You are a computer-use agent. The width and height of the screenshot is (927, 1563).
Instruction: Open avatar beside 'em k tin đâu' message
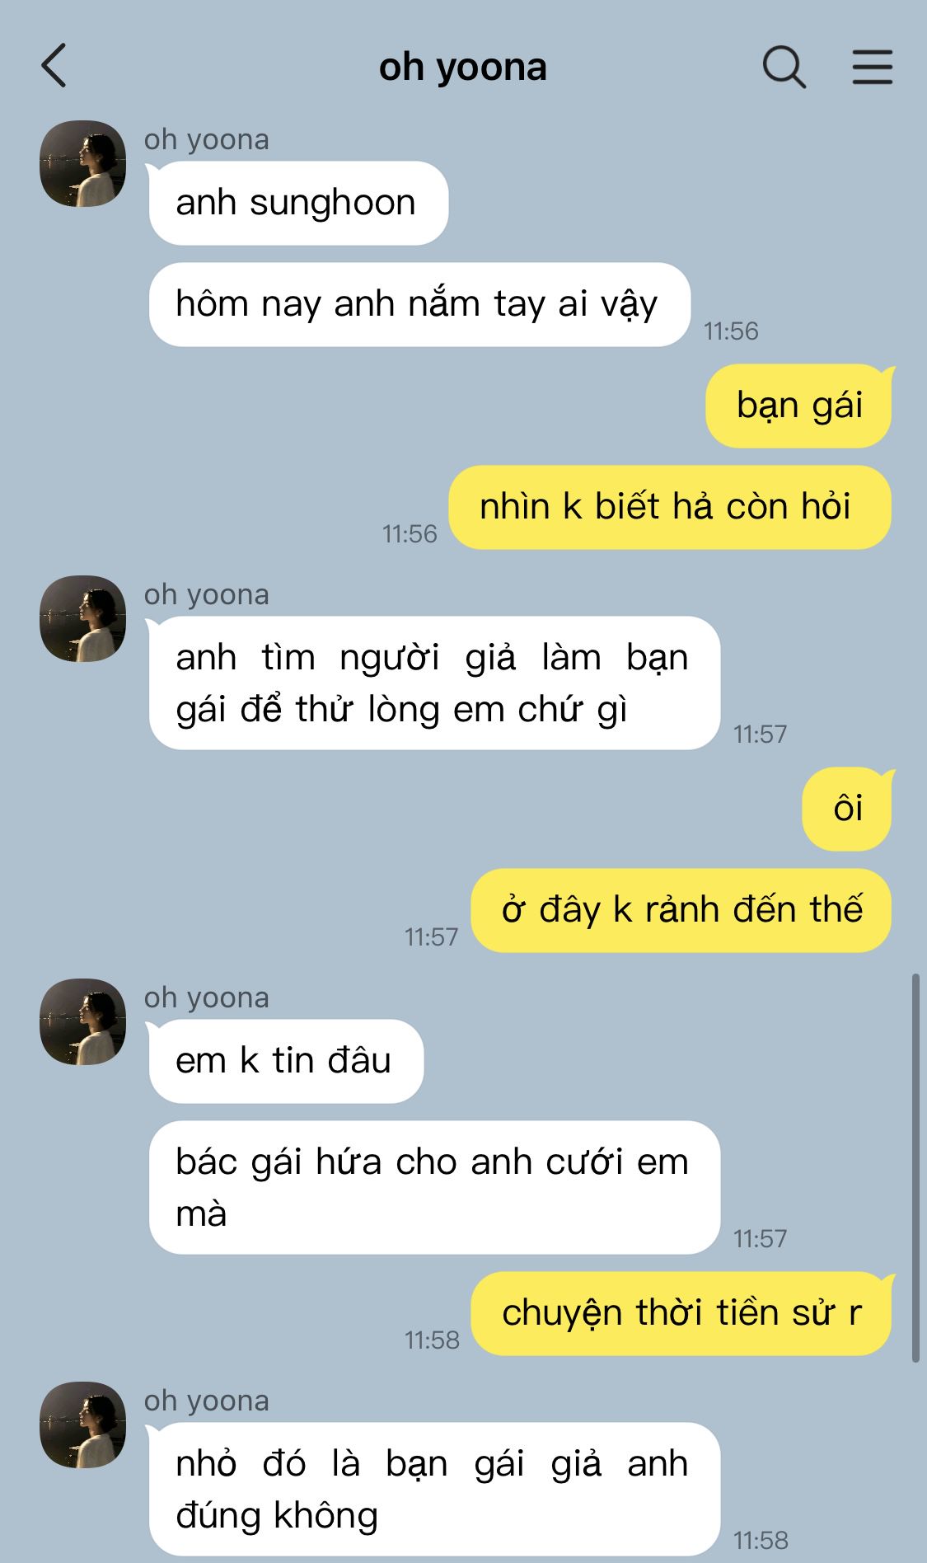[x=82, y=1021]
